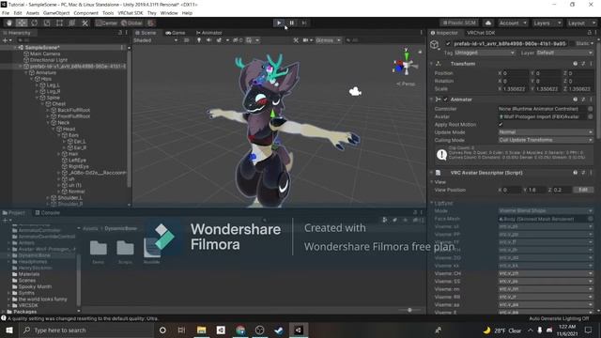The height and width of the screenshot is (338, 601).
Task: Toggle scene lighting lightbulb icon
Action: [x=198, y=39]
